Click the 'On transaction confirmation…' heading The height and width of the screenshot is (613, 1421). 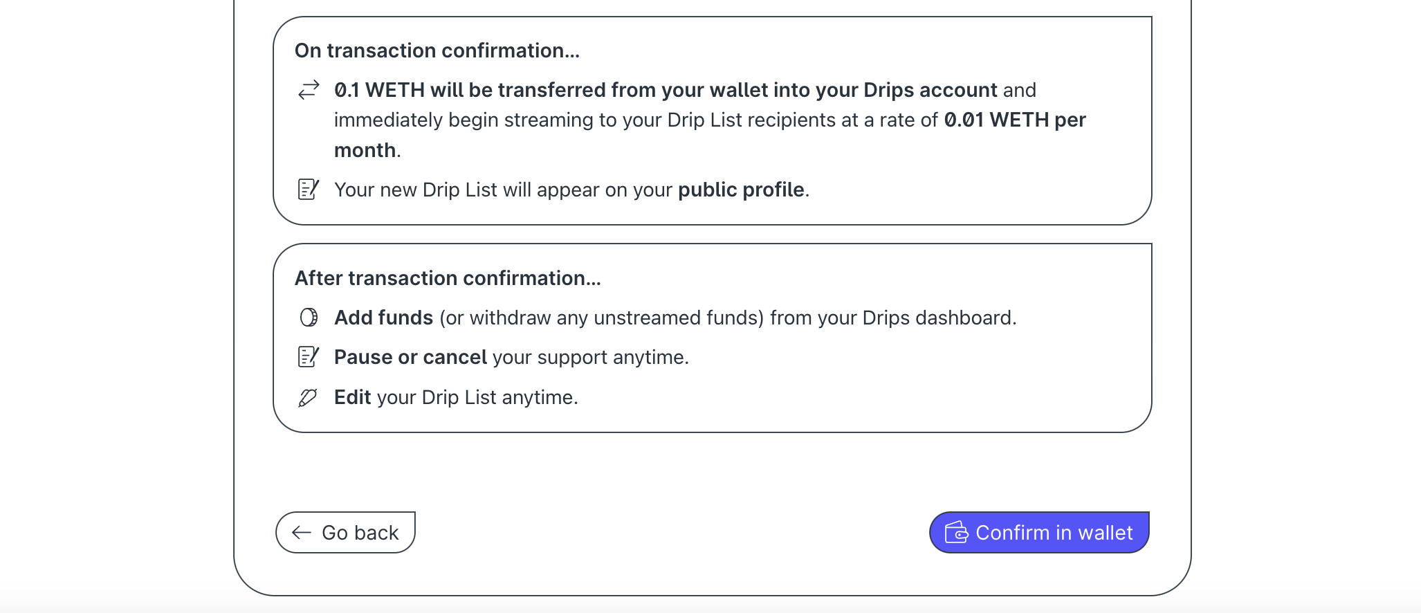pos(437,51)
